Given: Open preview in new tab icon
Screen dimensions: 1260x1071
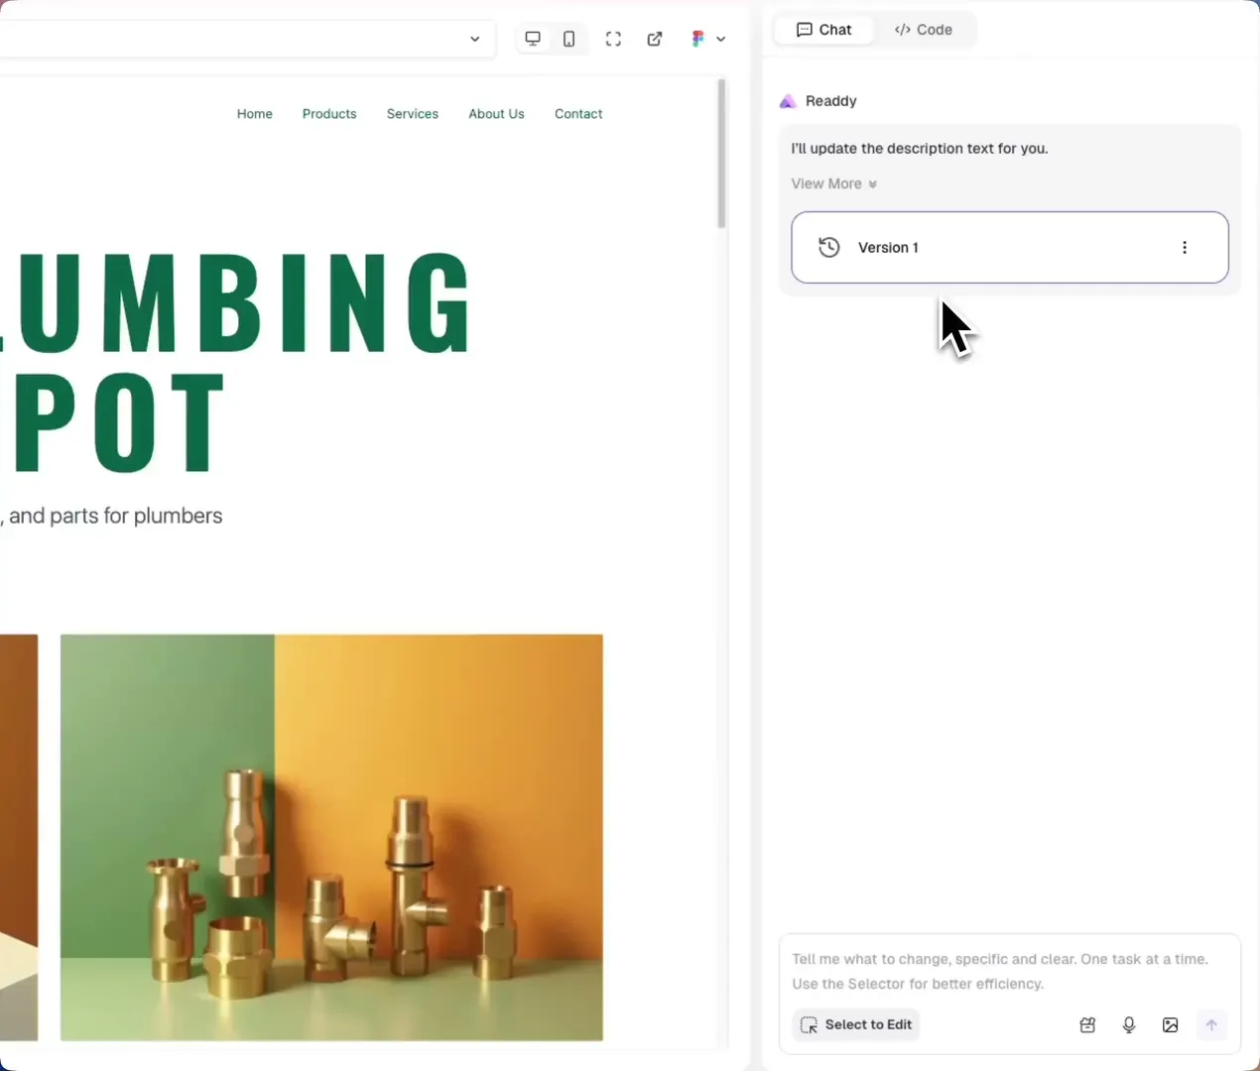Looking at the screenshot, I should [655, 39].
